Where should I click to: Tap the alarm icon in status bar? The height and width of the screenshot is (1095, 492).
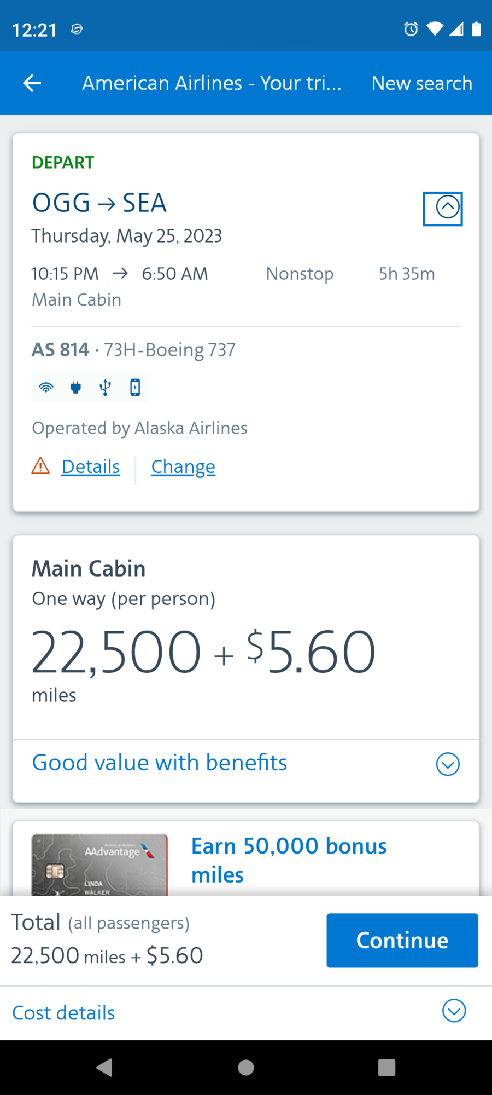pyautogui.click(x=411, y=29)
